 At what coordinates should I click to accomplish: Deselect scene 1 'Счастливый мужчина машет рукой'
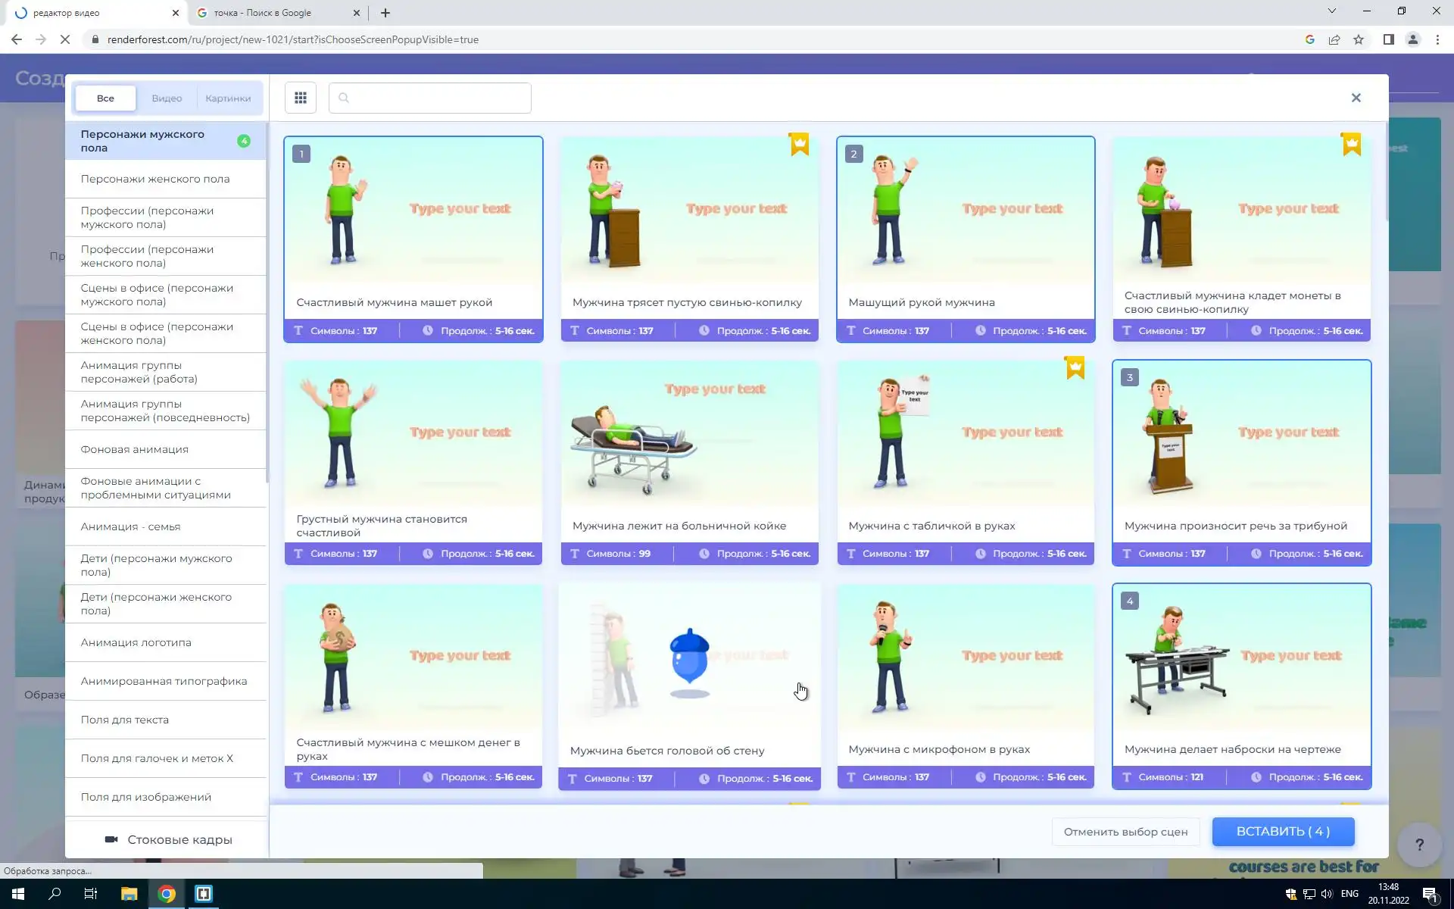click(413, 220)
